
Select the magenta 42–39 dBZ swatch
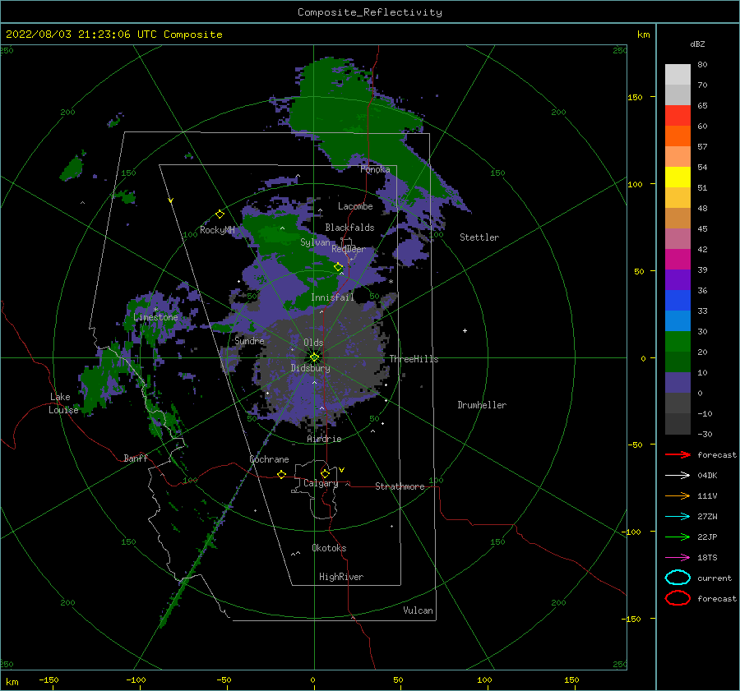(678, 260)
